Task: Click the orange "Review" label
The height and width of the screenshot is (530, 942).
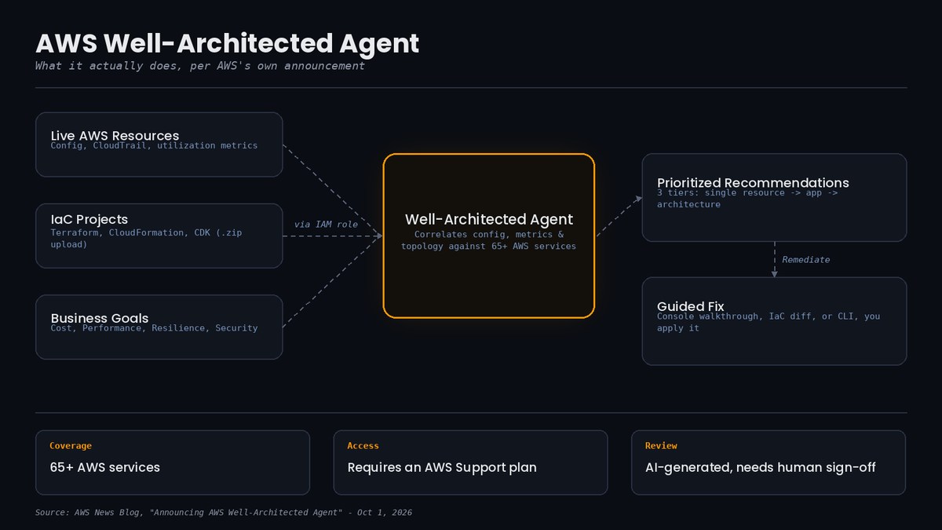Action: click(661, 446)
